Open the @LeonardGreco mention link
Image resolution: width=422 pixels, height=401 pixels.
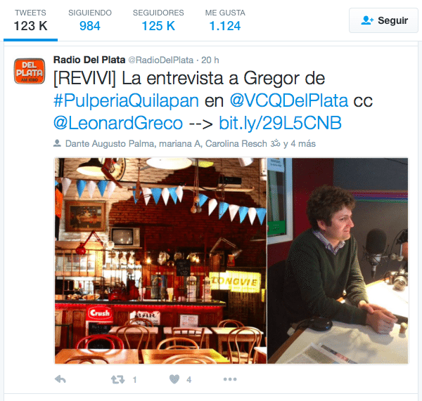(x=118, y=123)
